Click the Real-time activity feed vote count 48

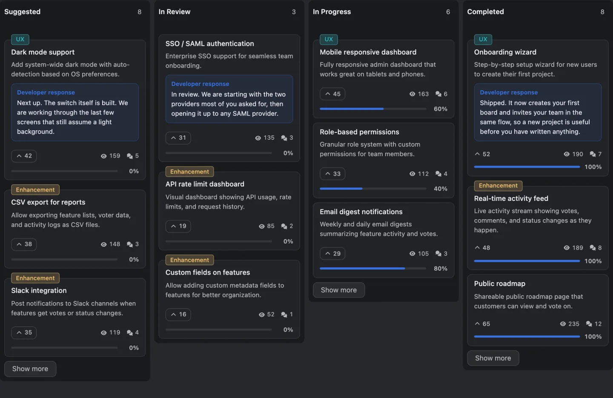pyautogui.click(x=482, y=248)
